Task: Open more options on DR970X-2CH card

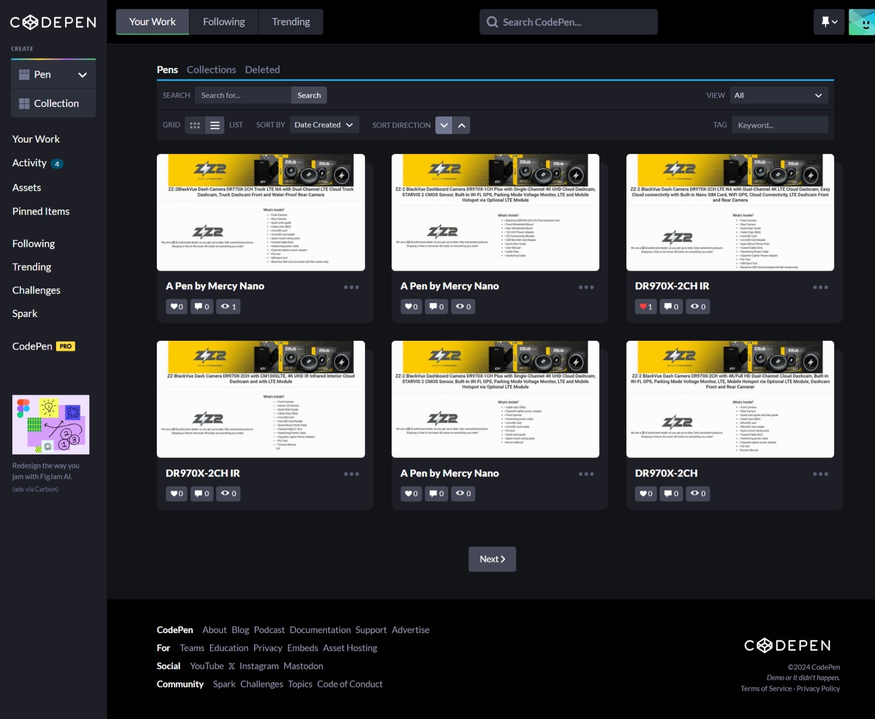Action: (x=820, y=474)
